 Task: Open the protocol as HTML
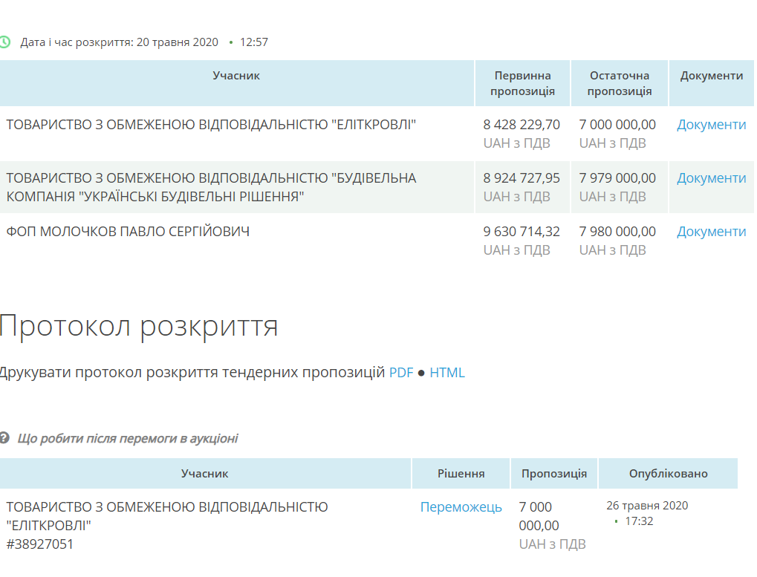tap(447, 373)
